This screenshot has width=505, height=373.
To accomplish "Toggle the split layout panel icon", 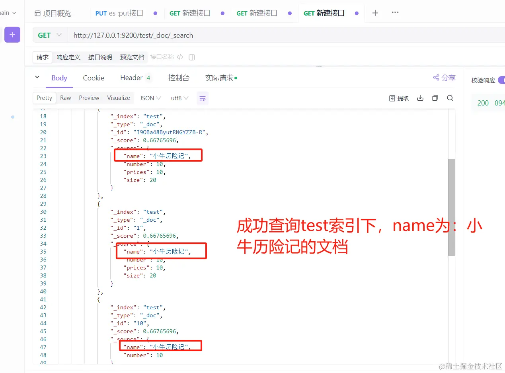I will (192, 57).
